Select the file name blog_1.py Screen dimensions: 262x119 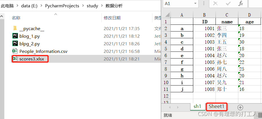[x=30, y=36]
